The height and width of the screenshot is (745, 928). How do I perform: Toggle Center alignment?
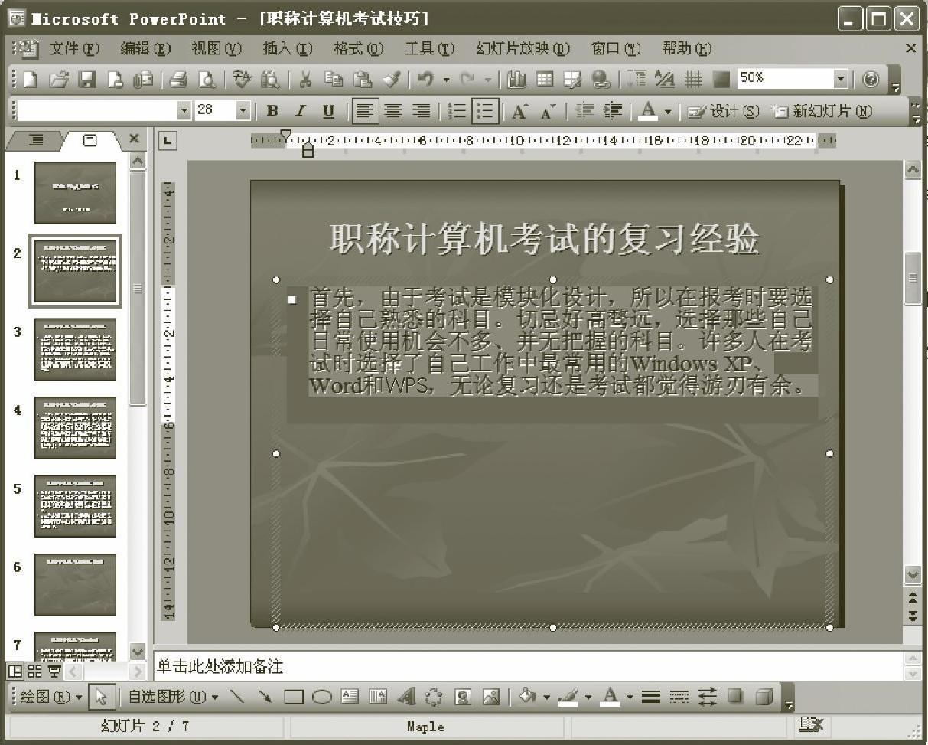tap(393, 112)
